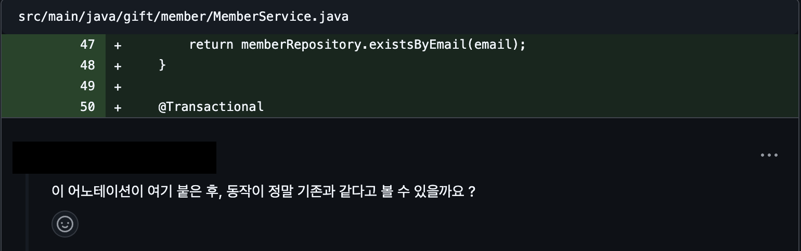Select line number 49 in the diff

[x=87, y=86]
